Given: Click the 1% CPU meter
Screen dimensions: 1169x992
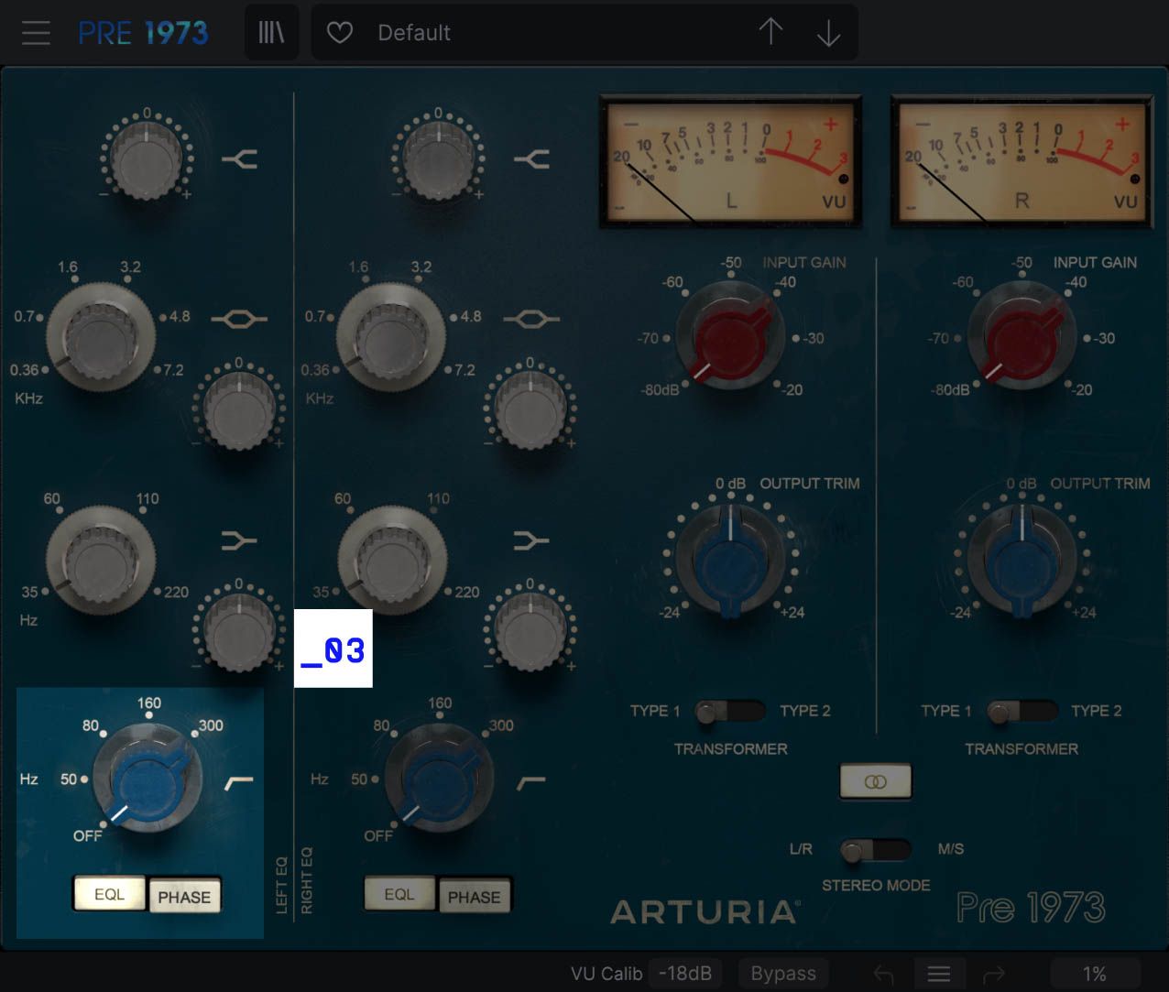Looking at the screenshot, I should point(1095,974).
